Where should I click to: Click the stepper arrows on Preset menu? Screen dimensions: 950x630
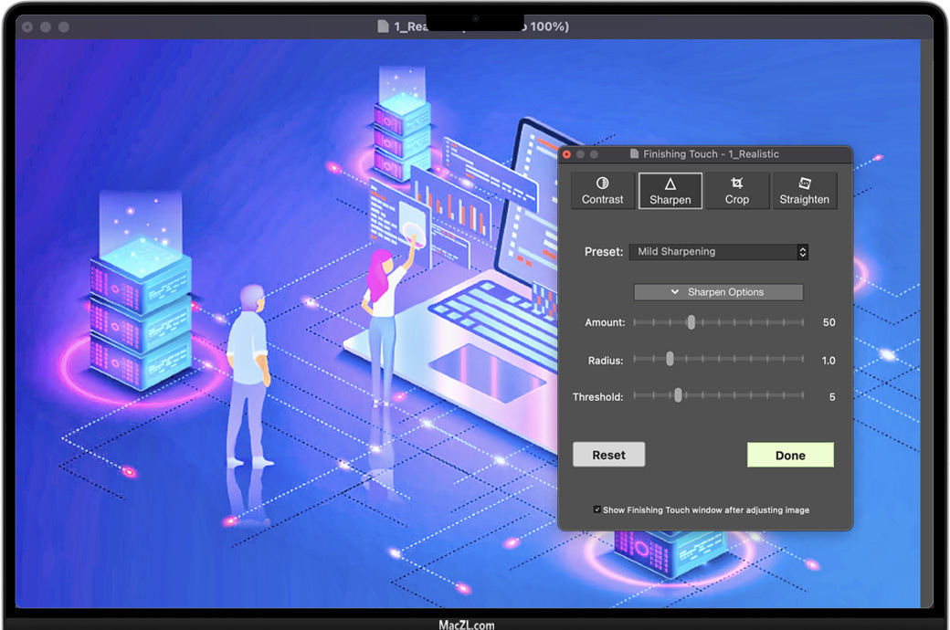tap(802, 252)
